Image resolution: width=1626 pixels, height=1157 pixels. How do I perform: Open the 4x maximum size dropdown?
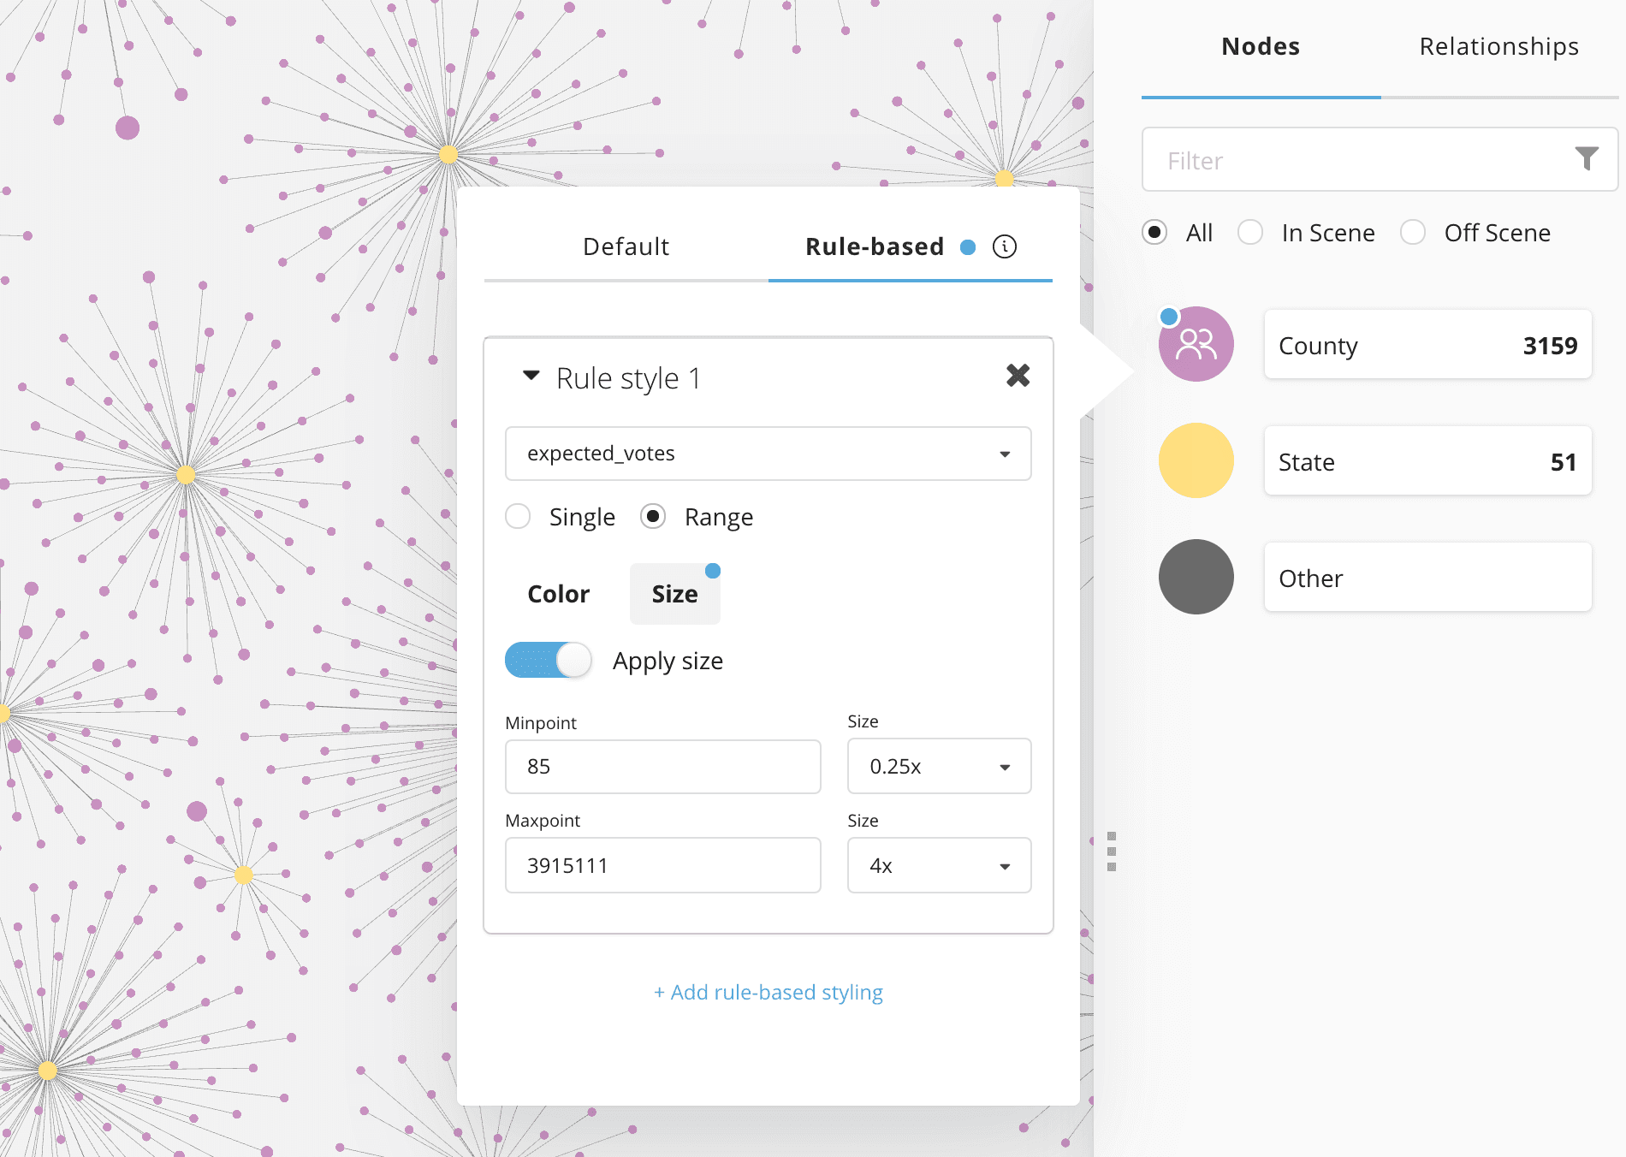(939, 866)
